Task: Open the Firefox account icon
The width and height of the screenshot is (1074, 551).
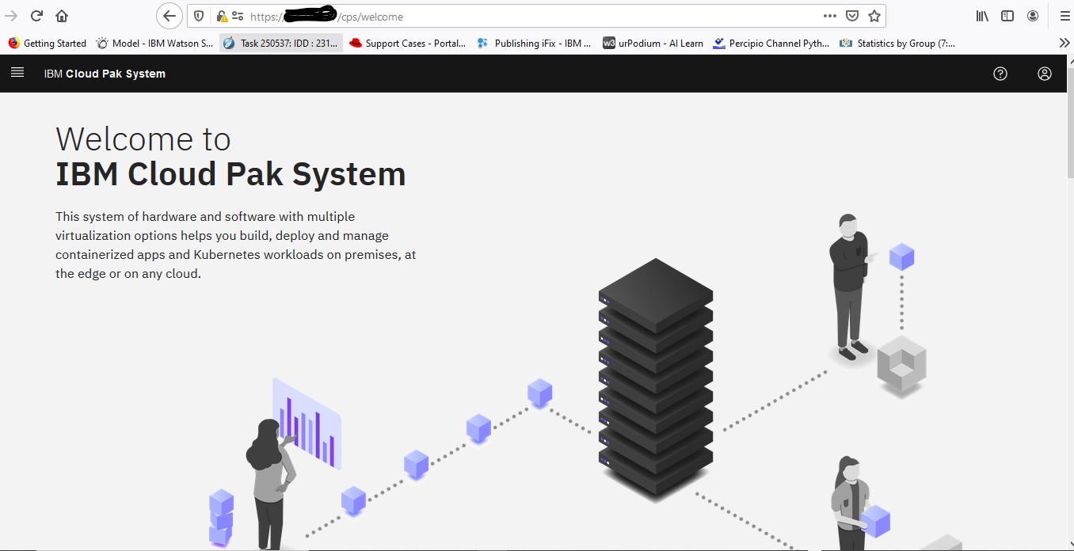Action: [1033, 16]
